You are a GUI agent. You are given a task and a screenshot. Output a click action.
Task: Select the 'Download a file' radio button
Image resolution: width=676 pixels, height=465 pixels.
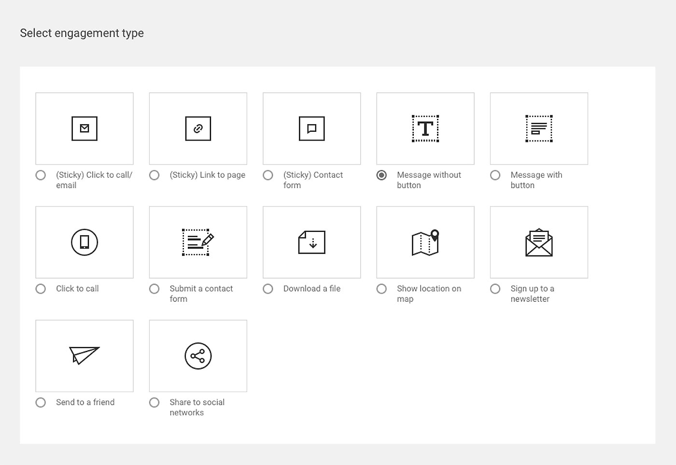[x=268, y=289]
